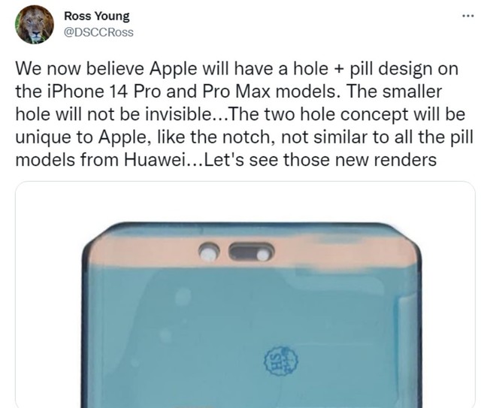
Task: Click the small circular hole cutout
Action: 210,252
